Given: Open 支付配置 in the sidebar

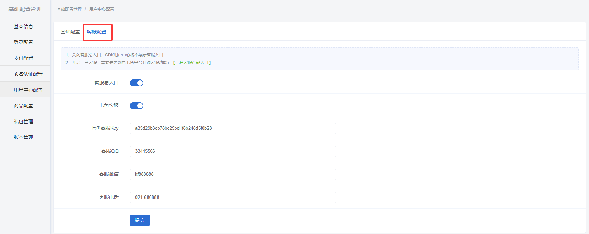Looking at the screenshot, I should 25,58.
